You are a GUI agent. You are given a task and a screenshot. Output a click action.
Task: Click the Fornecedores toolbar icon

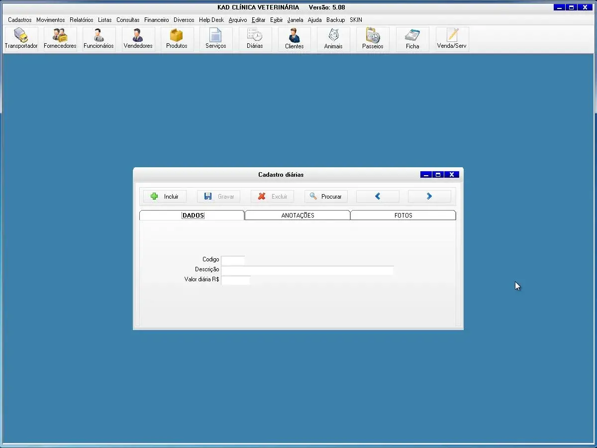click(60, 39)
